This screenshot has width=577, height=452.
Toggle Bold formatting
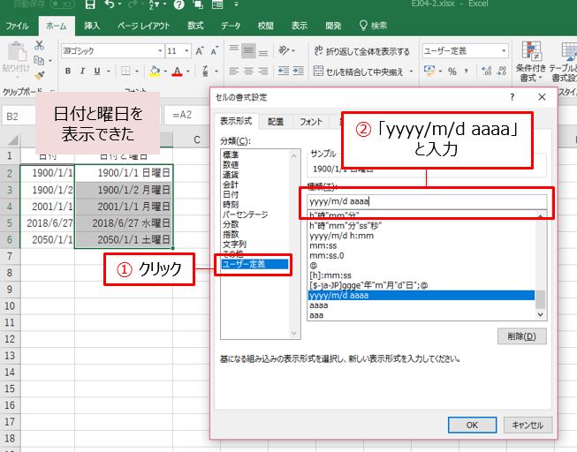click(x=68, y=71)
